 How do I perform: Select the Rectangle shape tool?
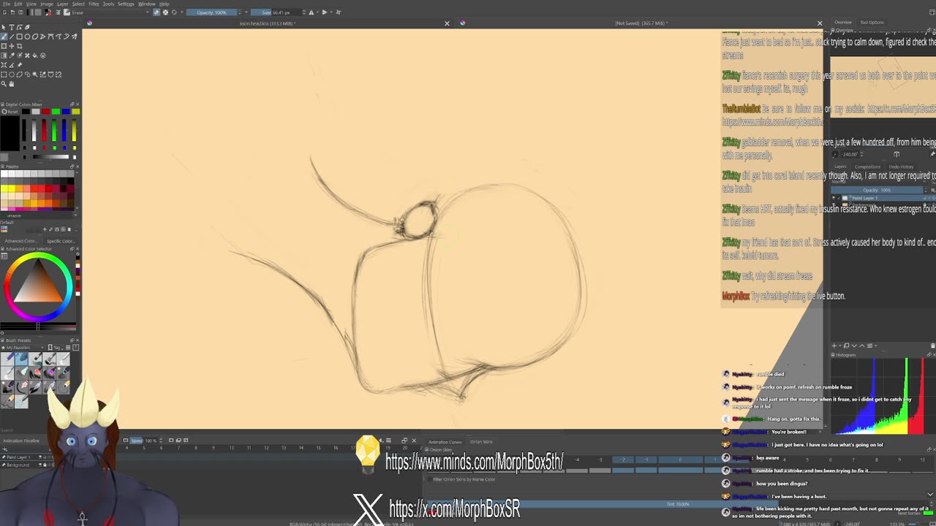coord(20,37)
